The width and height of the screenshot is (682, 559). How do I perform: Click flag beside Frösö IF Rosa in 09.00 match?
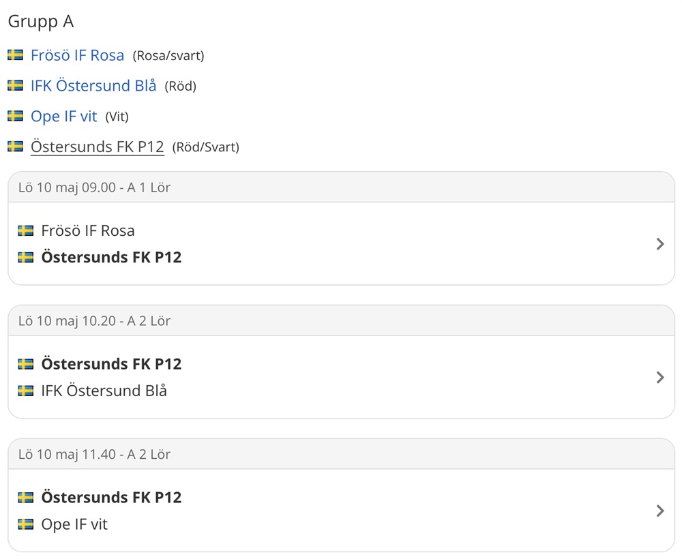tap(26, 230)
